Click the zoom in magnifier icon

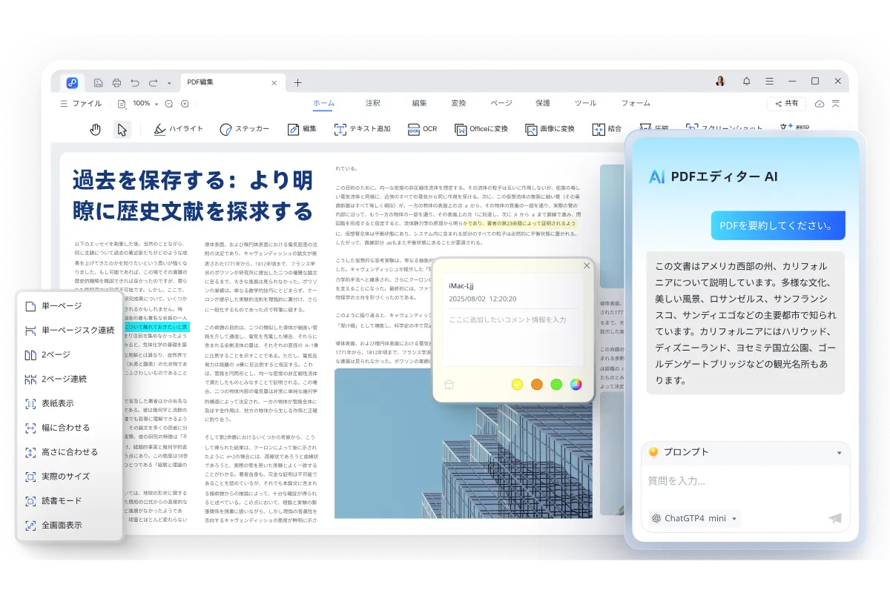[x=184, y=104]
